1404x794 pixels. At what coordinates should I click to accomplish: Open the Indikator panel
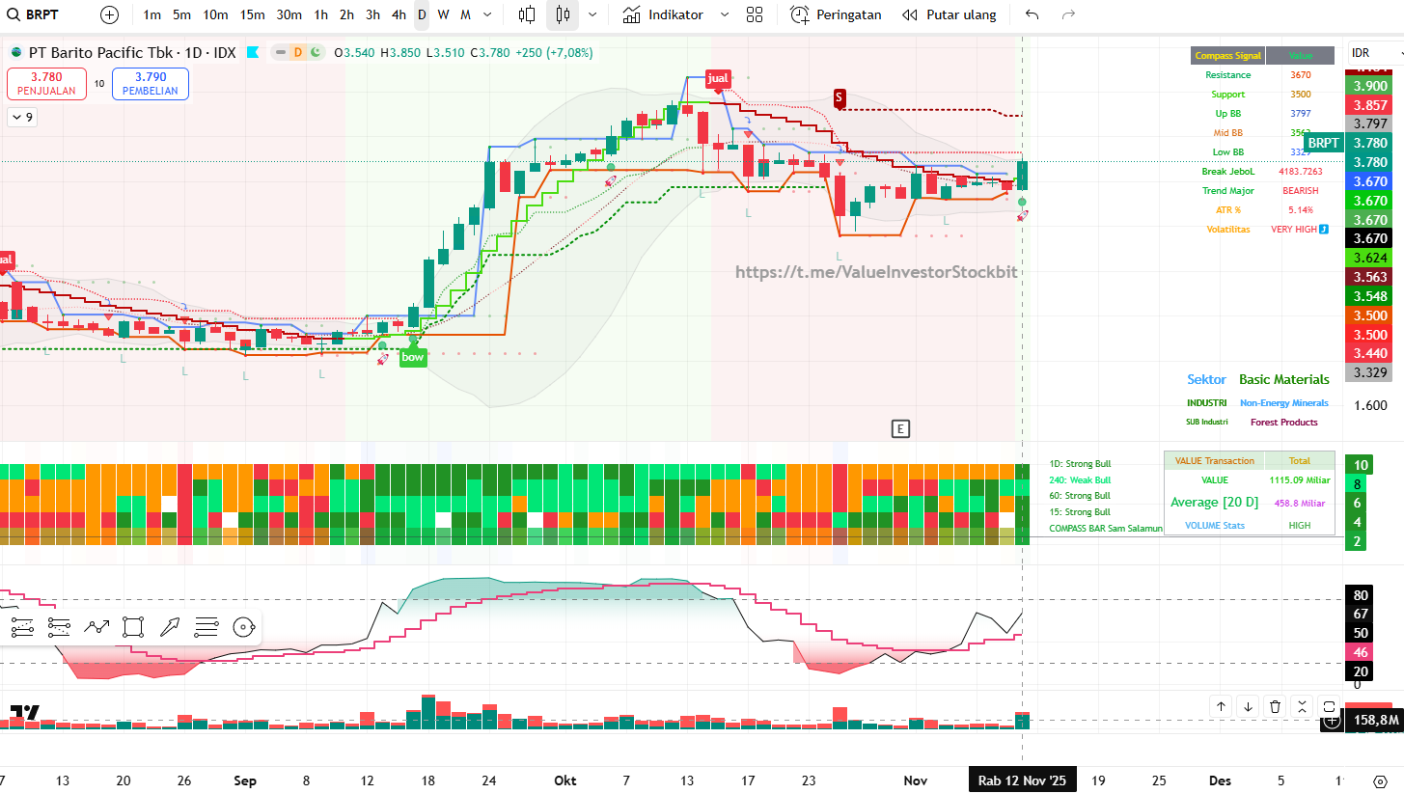663,14
